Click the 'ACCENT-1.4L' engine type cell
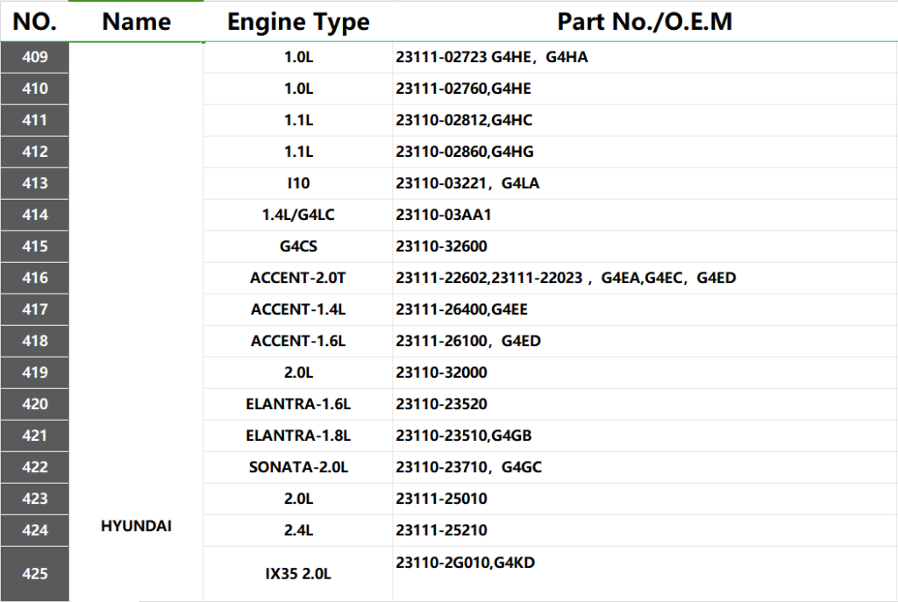The width and height of the screenshot is (898, 602). pos(298,309)
